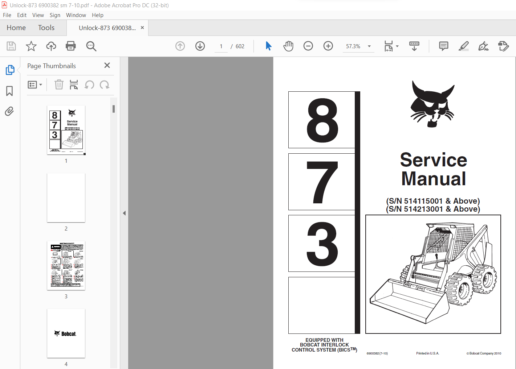This screenshot has width=516, height=369.
Task: Click the '6900382 (7-10)' part number text
Action: point(377,353)
